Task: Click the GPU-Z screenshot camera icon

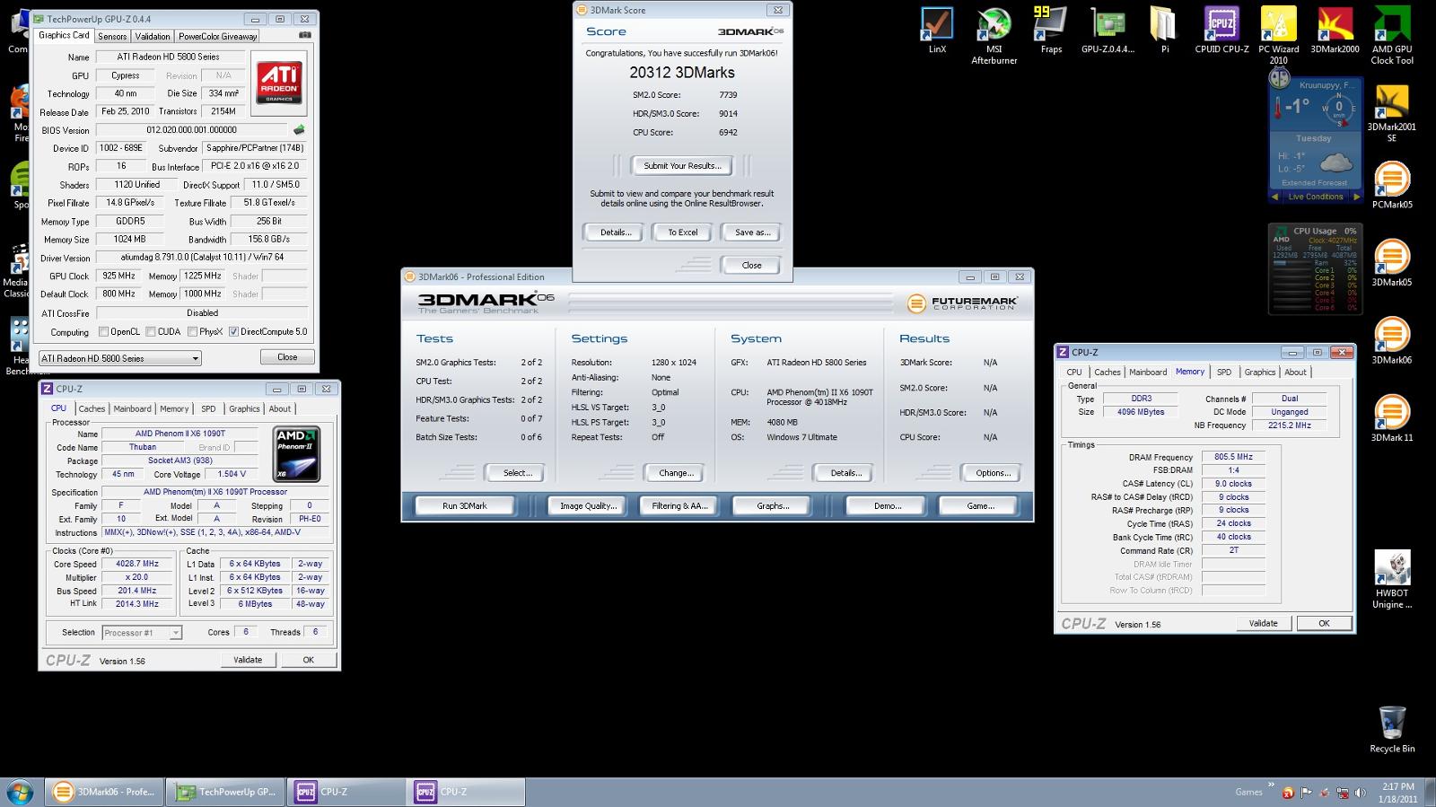Action: coord(305,35)
